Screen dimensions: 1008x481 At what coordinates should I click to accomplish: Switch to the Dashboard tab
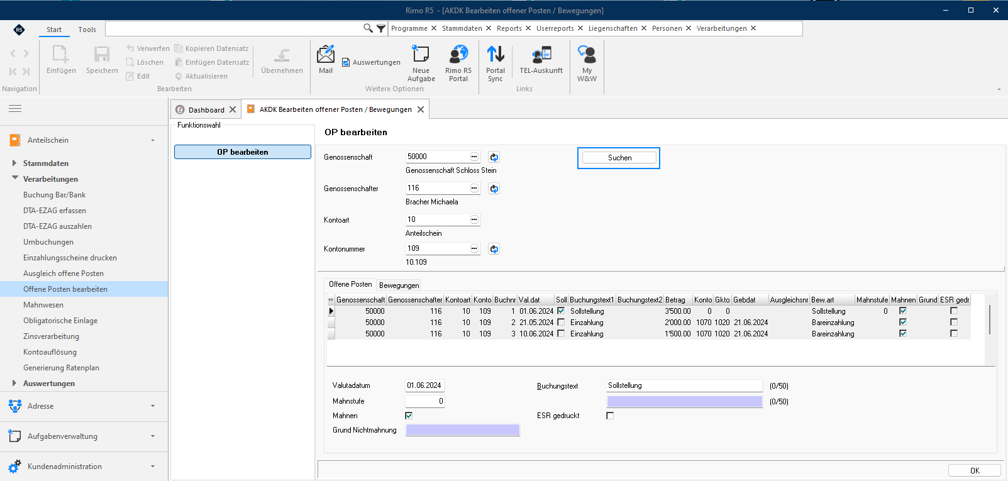(x=206, y=109)
